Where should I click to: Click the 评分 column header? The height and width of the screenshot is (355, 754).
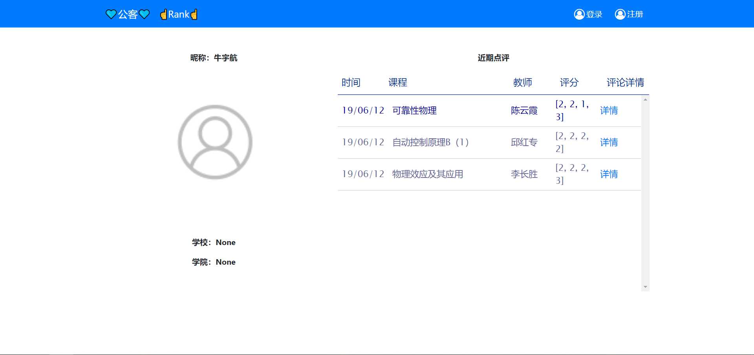(x=569, y=82)
